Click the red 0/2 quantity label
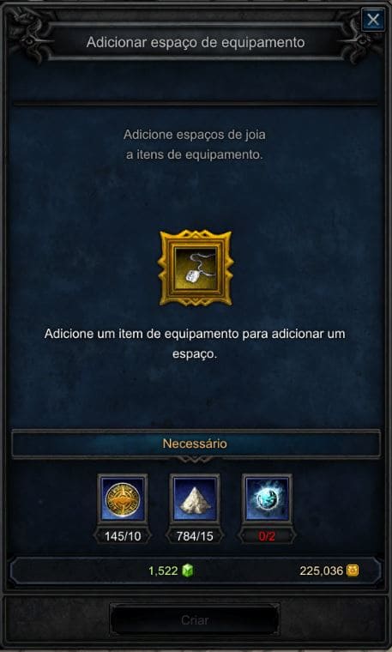392x652 pixels. tap(267, 536)
